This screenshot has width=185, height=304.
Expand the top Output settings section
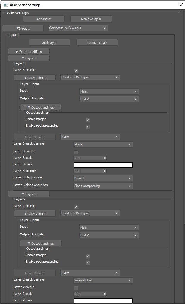(x=29, y=52)
